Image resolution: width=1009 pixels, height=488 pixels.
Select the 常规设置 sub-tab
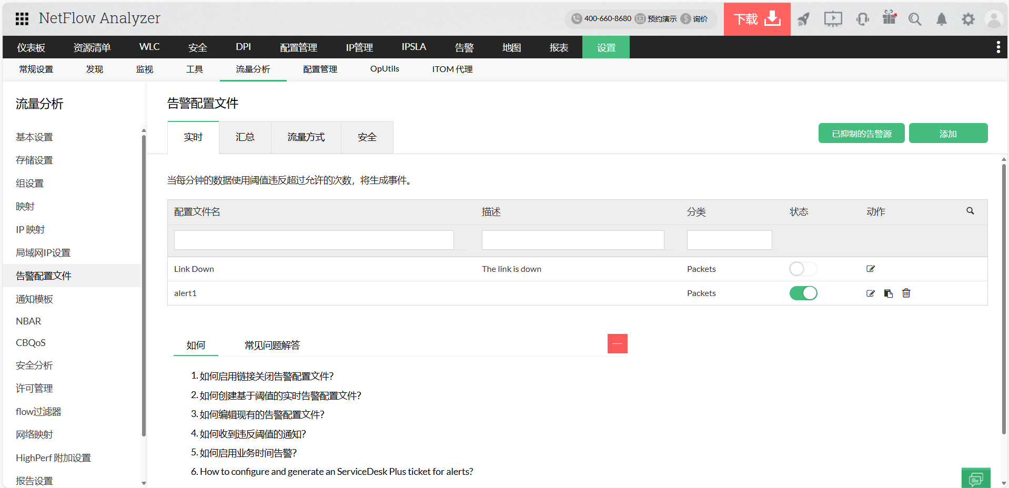(x=36, y=69)
